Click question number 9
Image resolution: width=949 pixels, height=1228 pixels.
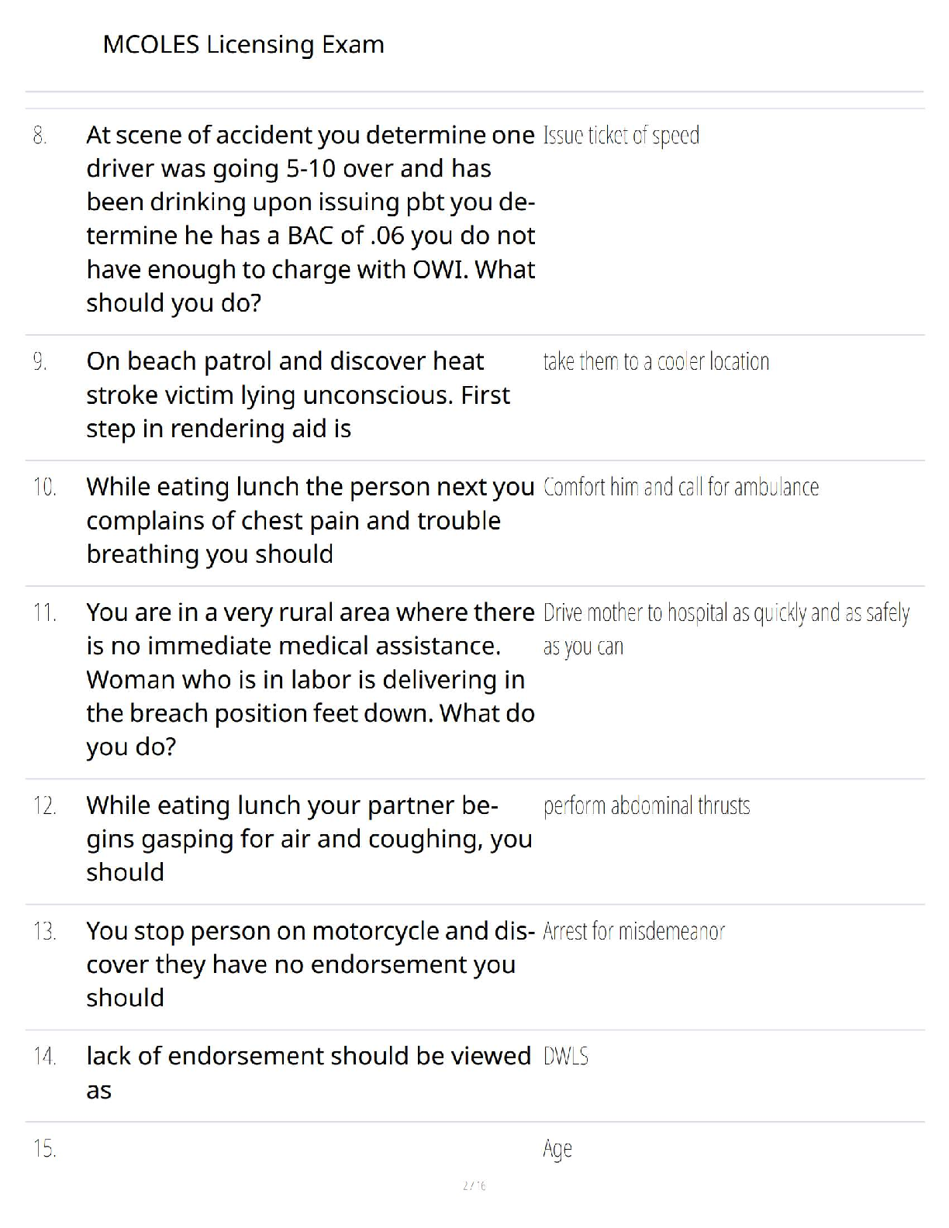tap(40, 362)
